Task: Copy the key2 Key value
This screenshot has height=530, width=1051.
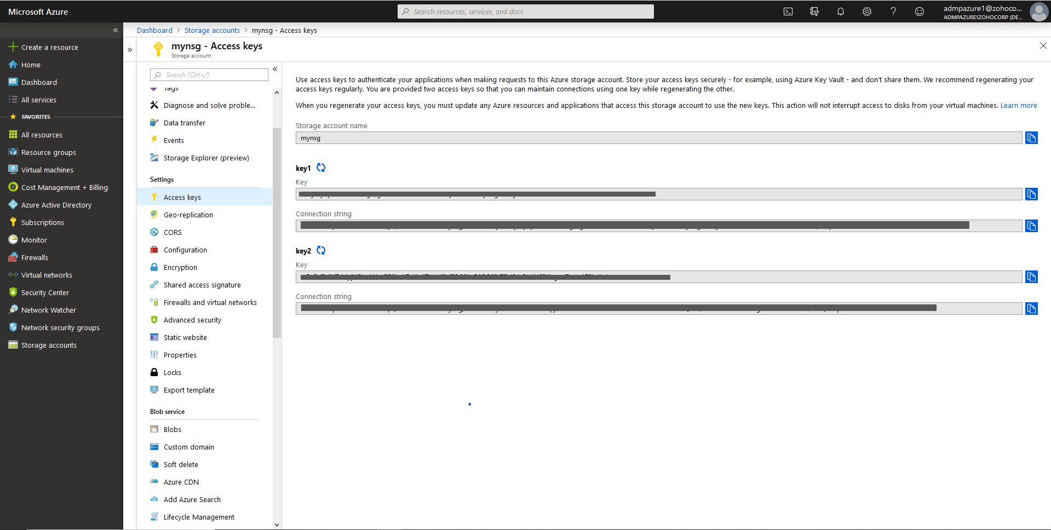Action: [1031, 277]
